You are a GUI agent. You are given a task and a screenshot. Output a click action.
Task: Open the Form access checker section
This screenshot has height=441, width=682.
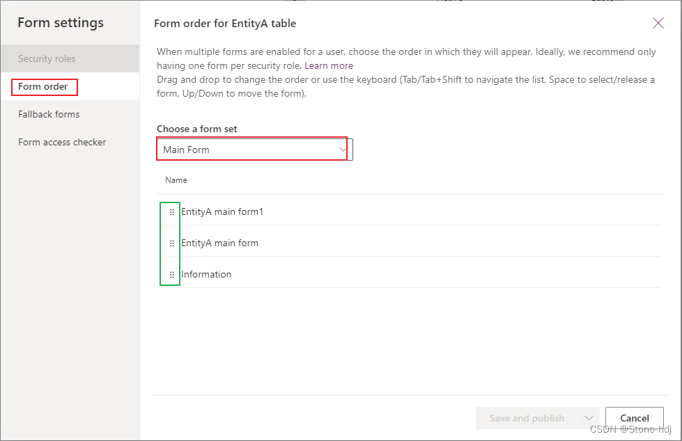pos(62,142)
